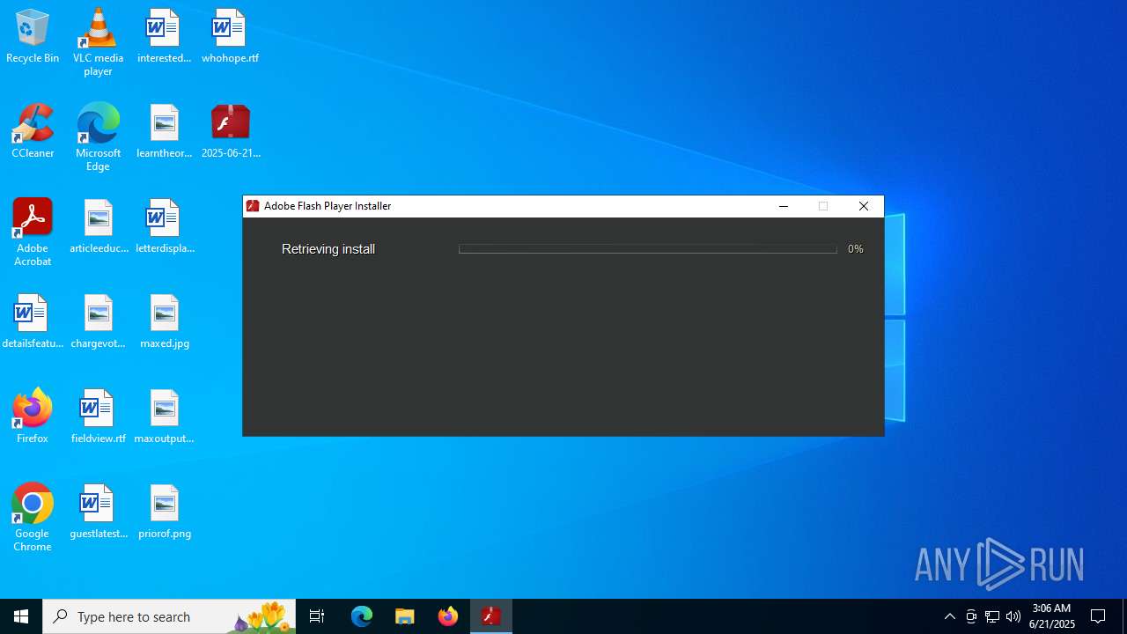1127x634 pixels.
Task: Open the Windows Start menu
Action: [x=21, y=616]
